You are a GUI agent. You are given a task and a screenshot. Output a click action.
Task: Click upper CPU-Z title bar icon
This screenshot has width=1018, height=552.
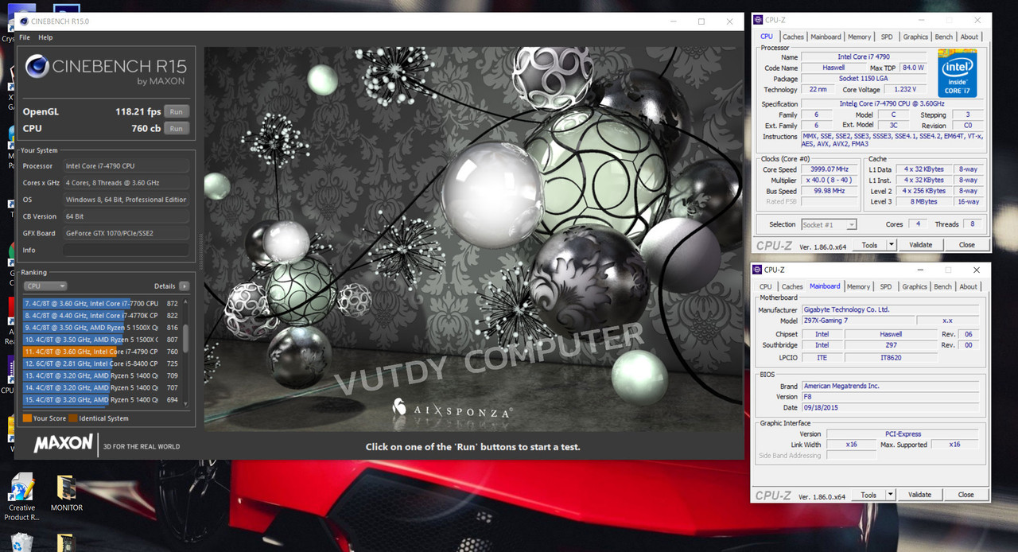tap(758, 20)
